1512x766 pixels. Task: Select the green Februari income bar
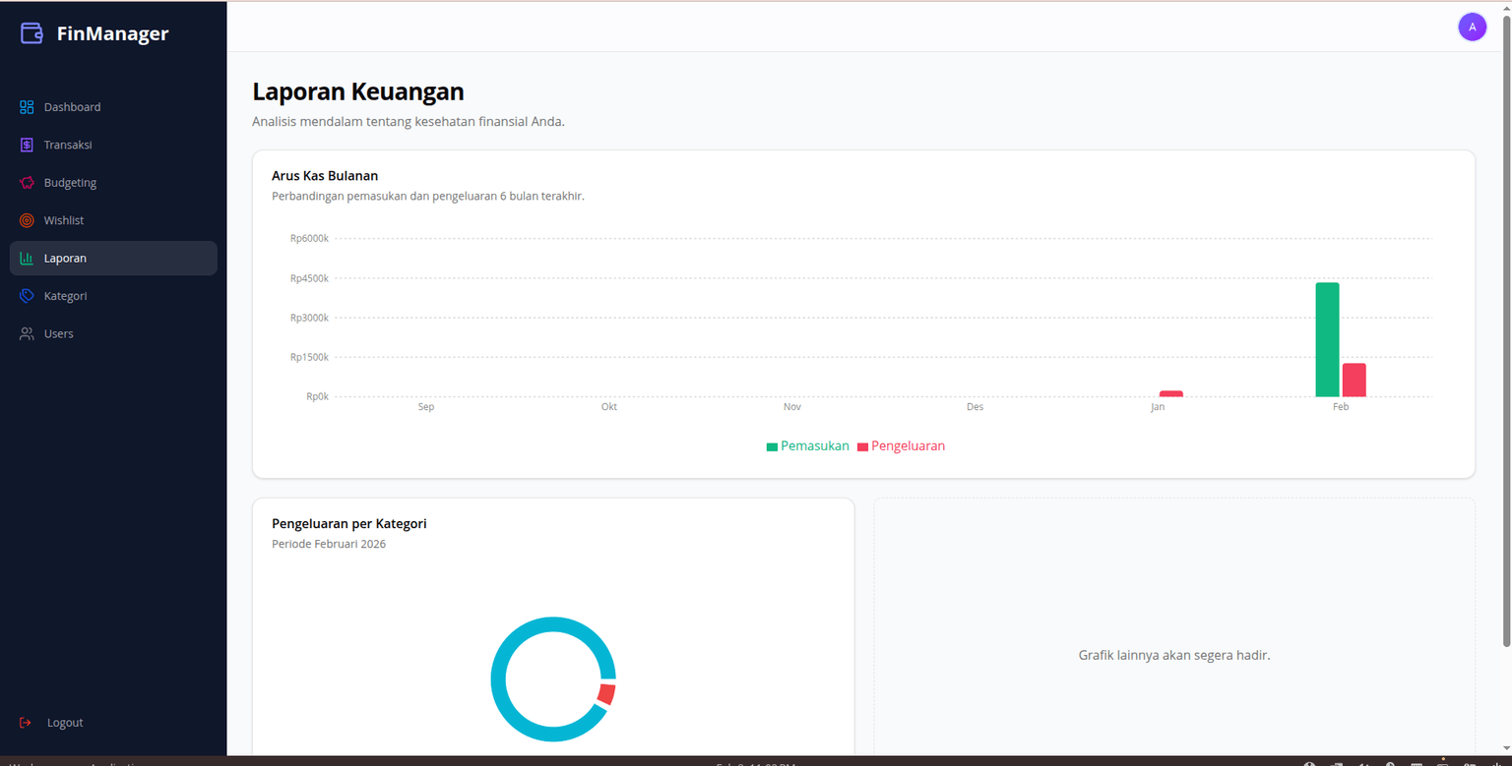[x=1327, y=337]
